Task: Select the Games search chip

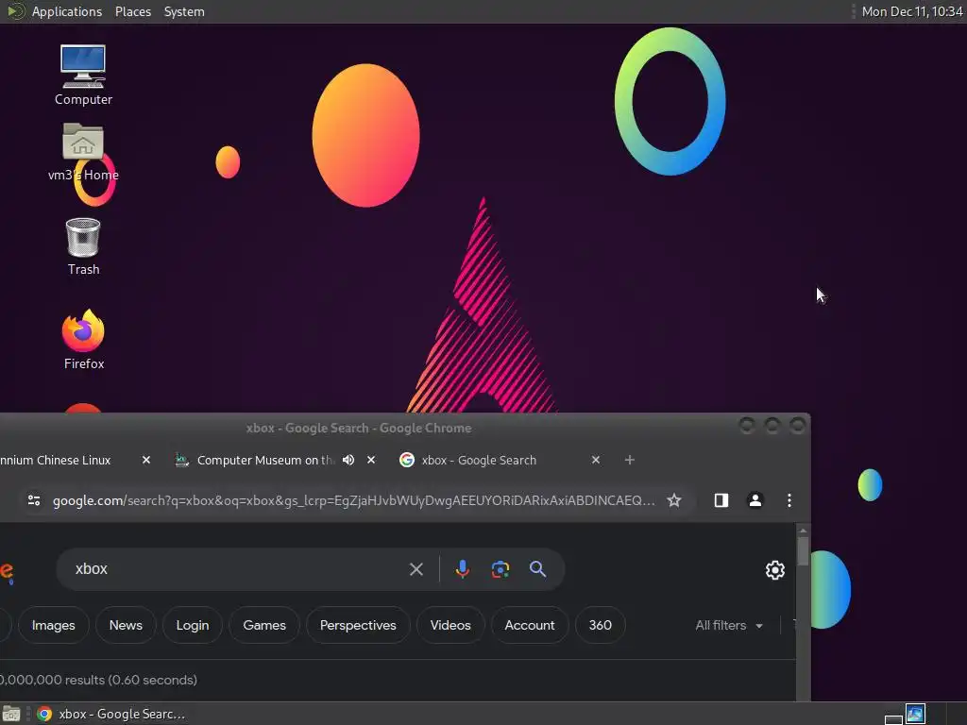Action: click(264, 625)
